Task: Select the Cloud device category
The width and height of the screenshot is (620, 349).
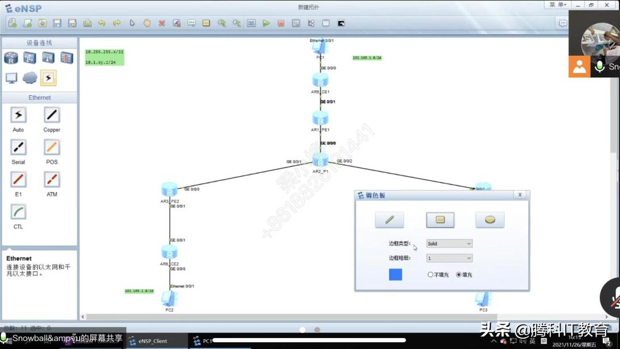Action: pos(30,78)
